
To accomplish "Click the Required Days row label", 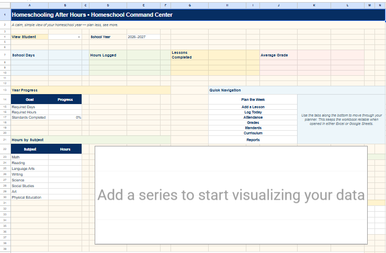I will pos(29,107).
